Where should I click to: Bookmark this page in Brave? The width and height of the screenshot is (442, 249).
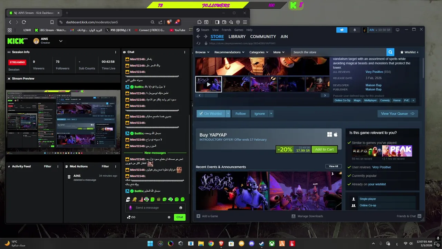point(52,22)
